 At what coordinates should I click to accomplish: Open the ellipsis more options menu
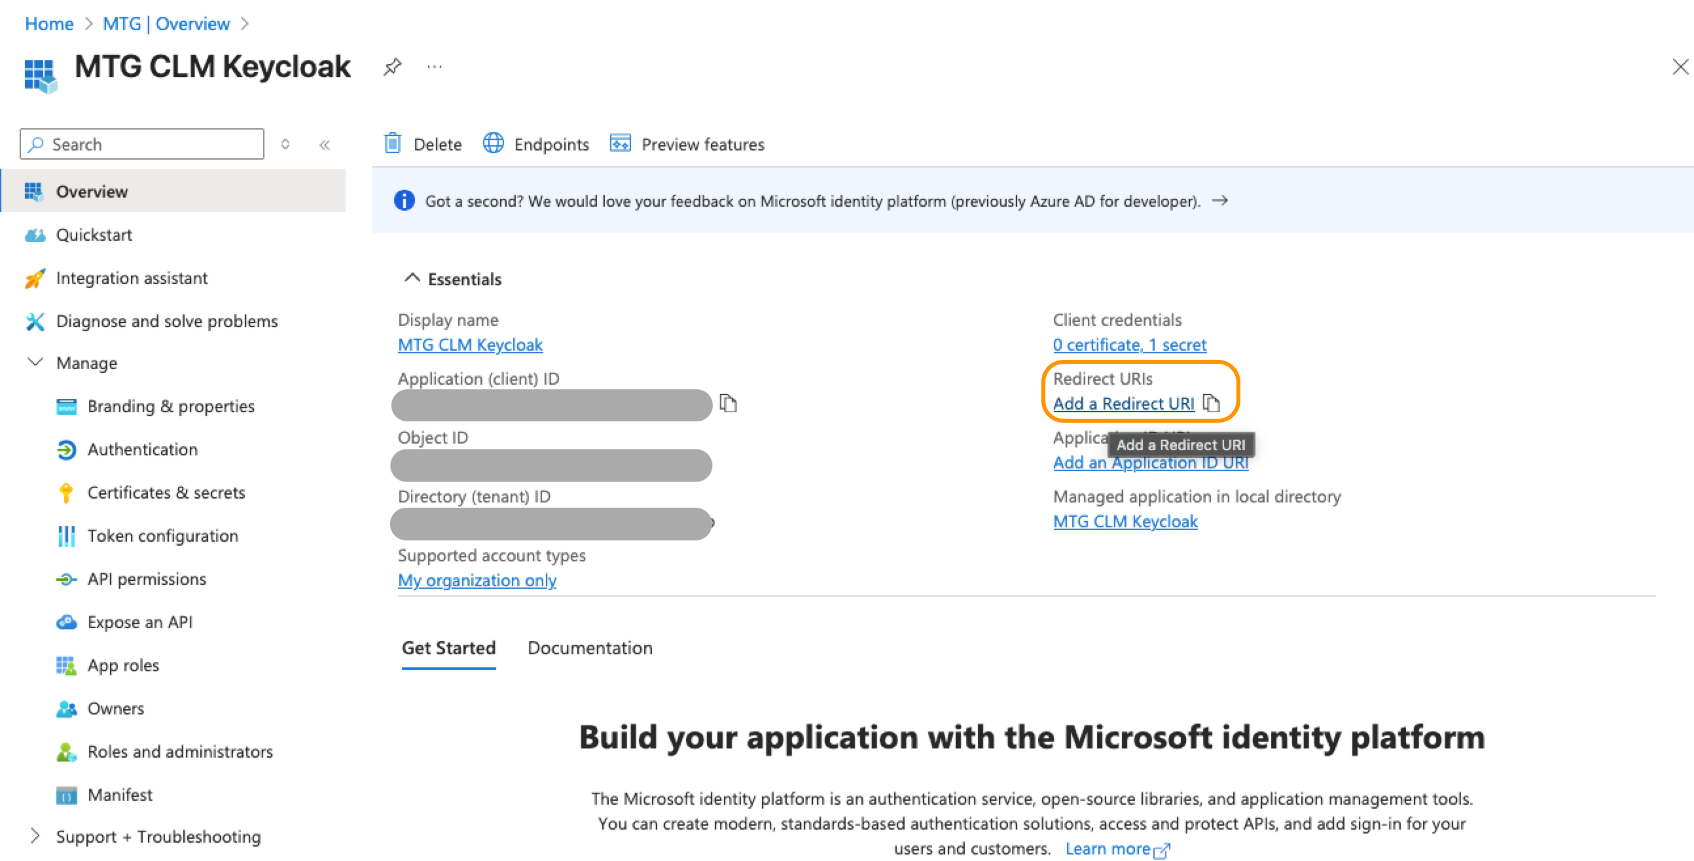(x=434, y=67)
